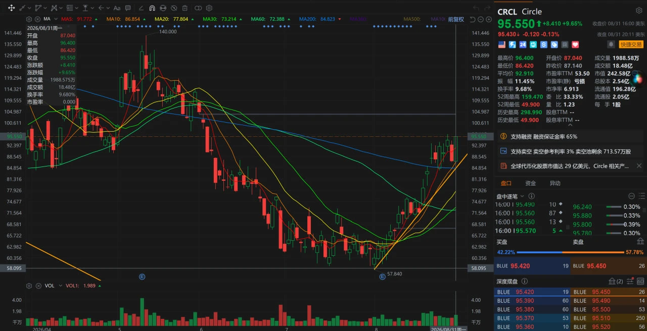Toggle hide all drawings eye icon
The height and width of the screenshot is (331, 647).
[x=174, y=8]
